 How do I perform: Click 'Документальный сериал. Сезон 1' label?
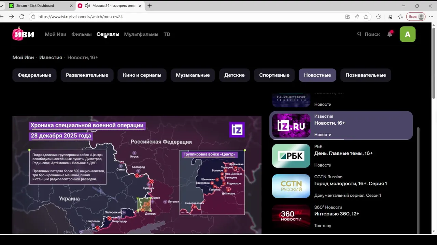(348, 195)
